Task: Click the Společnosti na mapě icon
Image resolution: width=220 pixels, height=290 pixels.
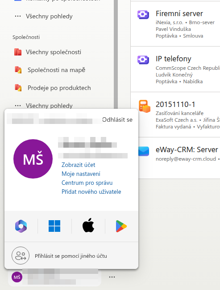Action: [18, 70]
